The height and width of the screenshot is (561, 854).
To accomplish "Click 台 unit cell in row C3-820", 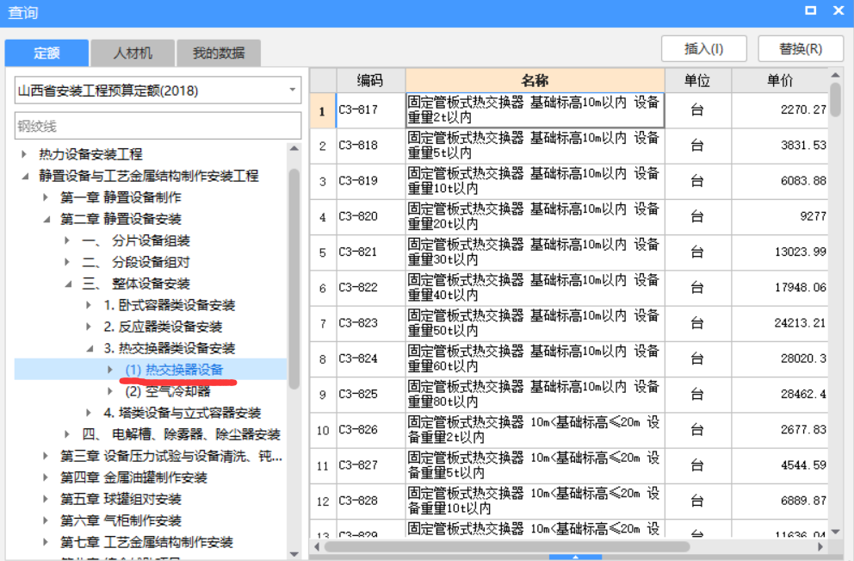I will point(697,216).
